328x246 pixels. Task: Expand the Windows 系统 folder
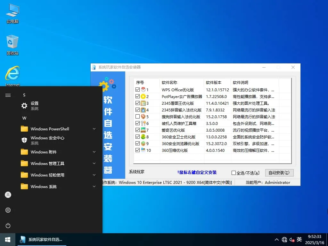coord(94,186)
